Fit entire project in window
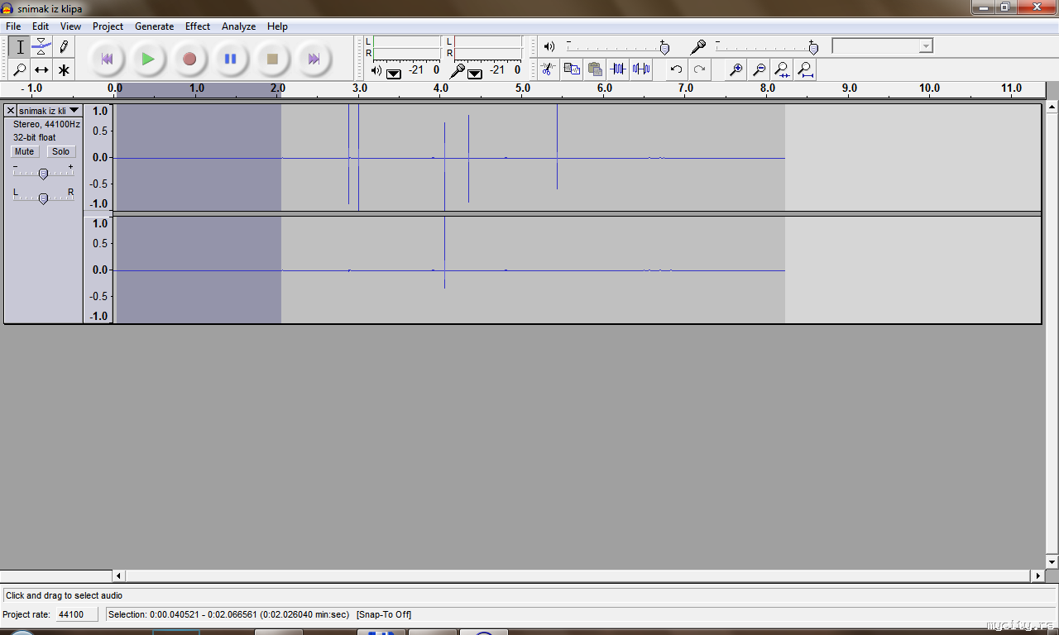This screenshot has width=1059, height=635. (x=805, y=69)
